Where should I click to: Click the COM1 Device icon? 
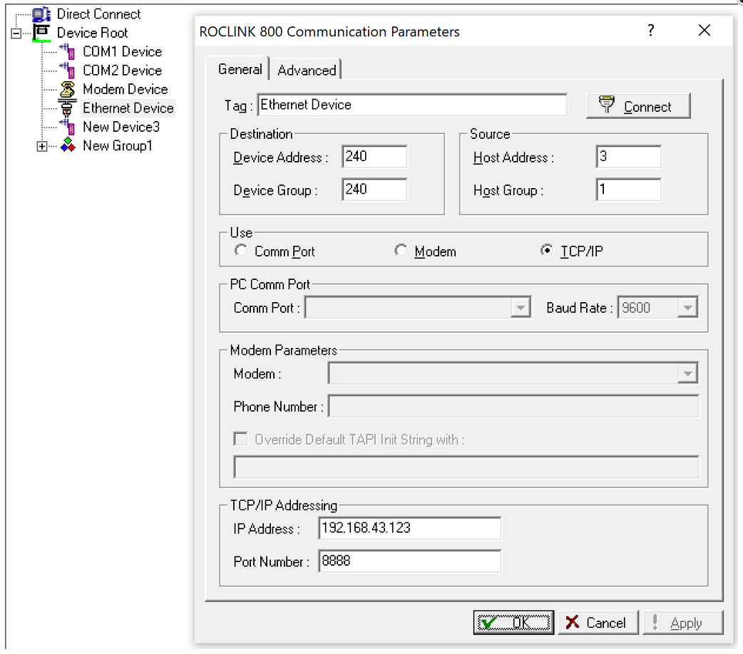point(67,51)
